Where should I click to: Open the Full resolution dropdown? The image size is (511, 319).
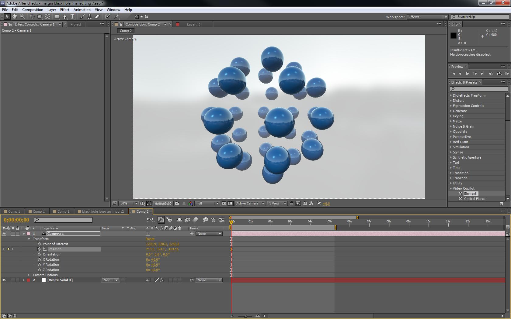pyautogui.click(x=207, y=204)
